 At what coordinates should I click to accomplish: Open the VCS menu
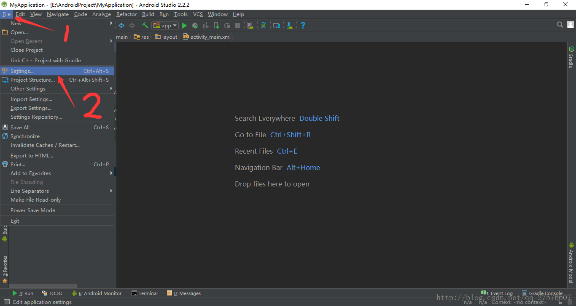pyautogui.click(x=198, y=14)
